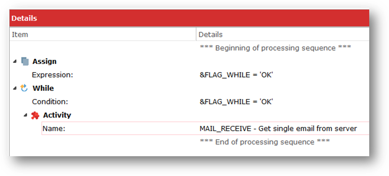Select the Condition row under While

(x=189, y=101)
